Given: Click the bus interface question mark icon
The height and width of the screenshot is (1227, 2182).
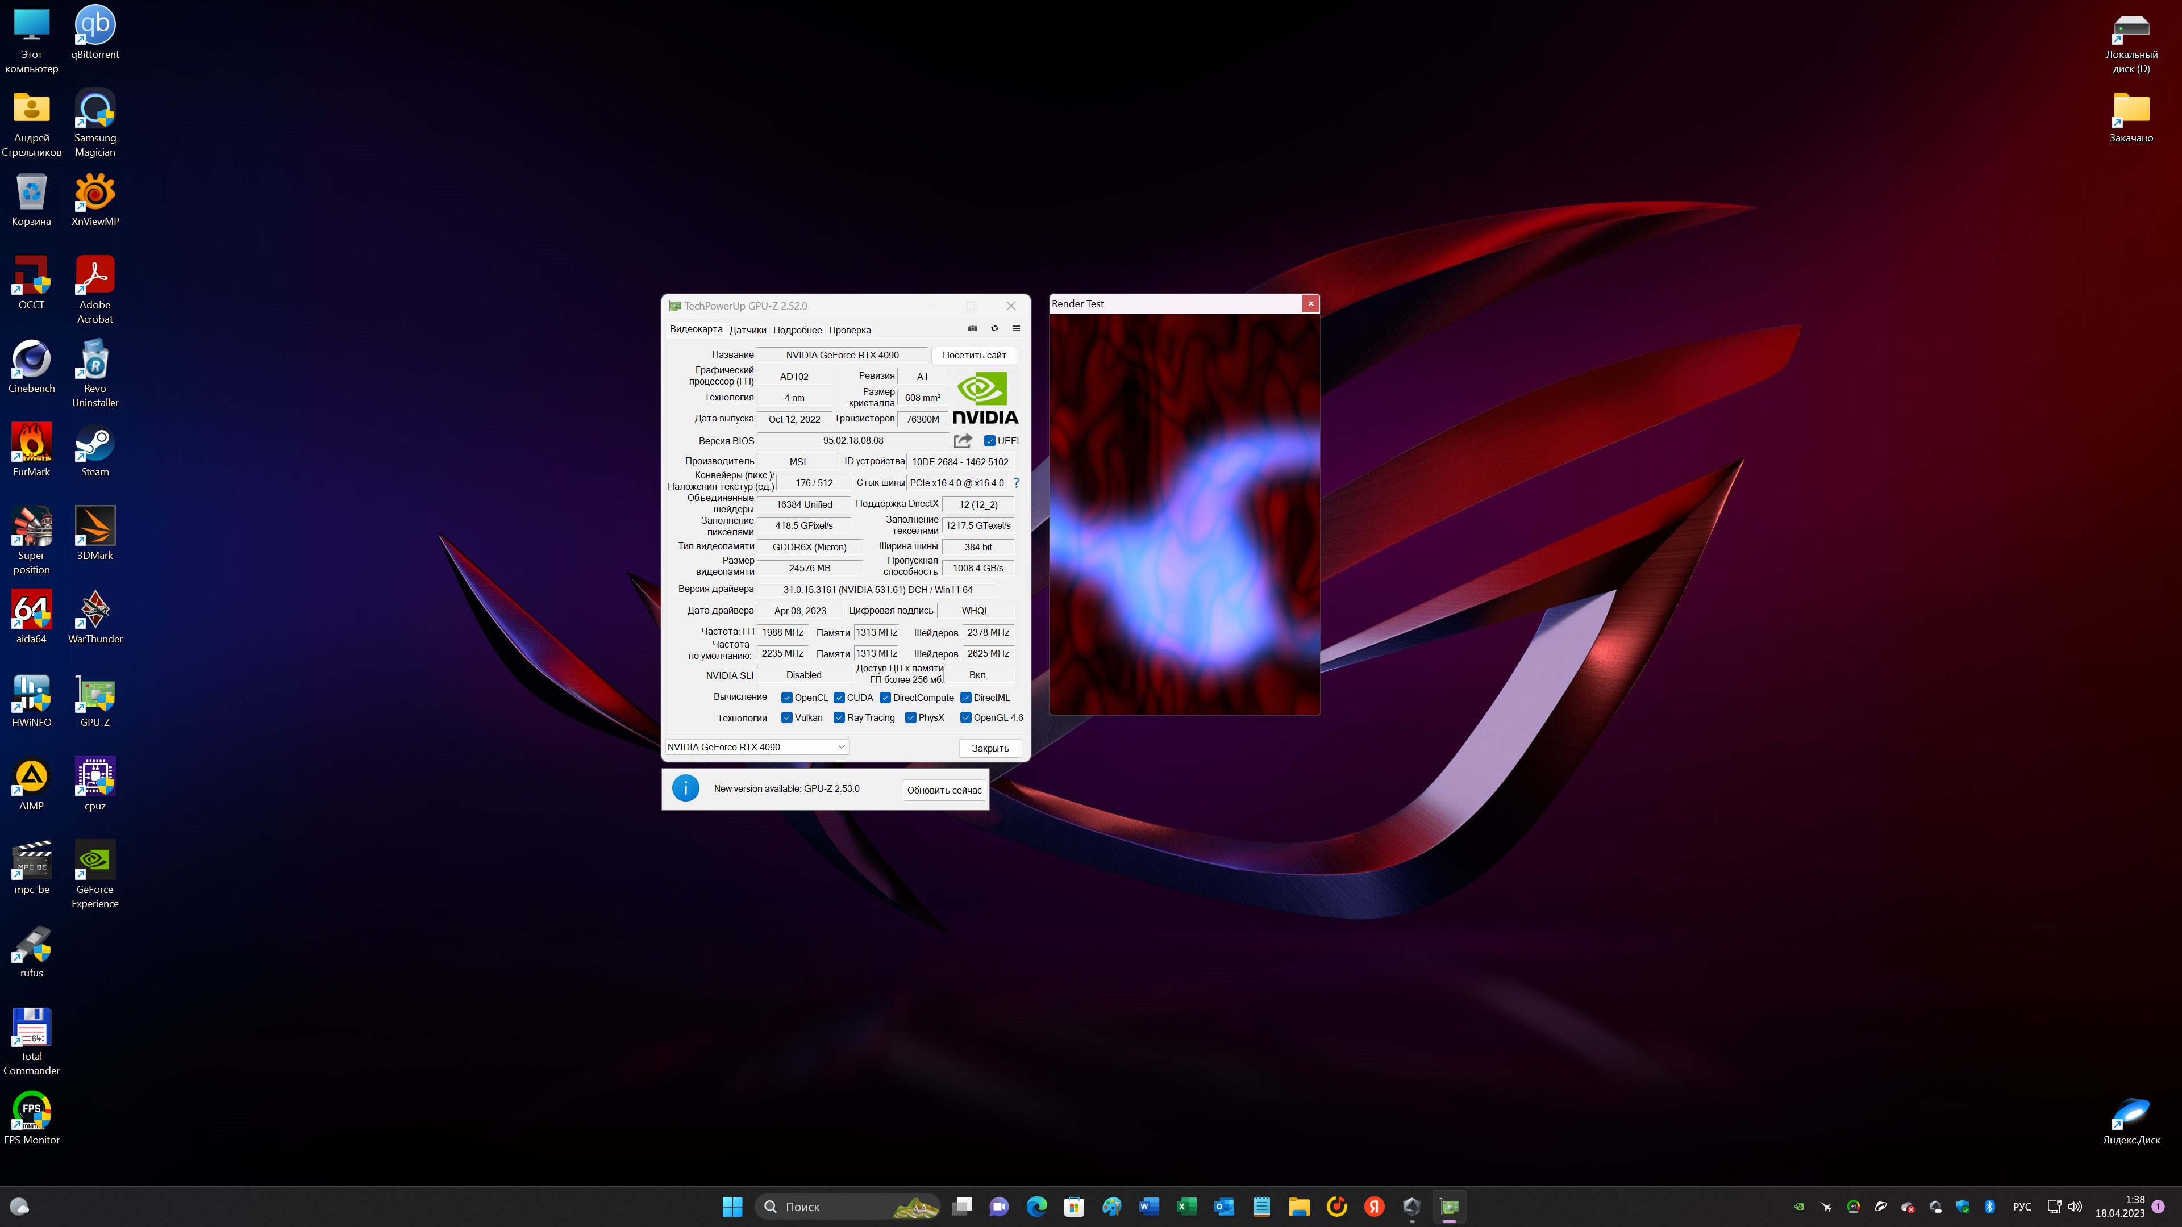Looking at the screenshot, I should 1017,483.
